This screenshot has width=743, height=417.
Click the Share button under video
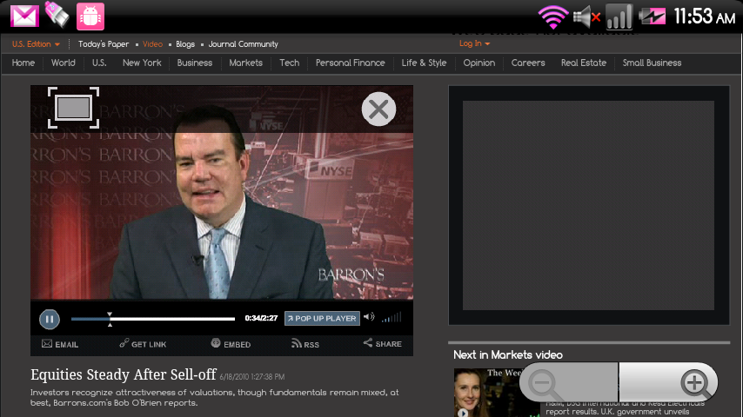[x=383, y=344]
